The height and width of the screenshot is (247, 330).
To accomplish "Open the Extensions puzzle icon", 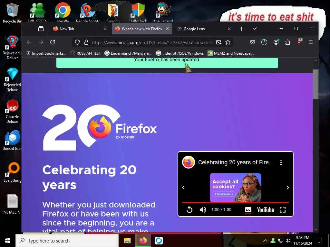I will tap(287, 42).
